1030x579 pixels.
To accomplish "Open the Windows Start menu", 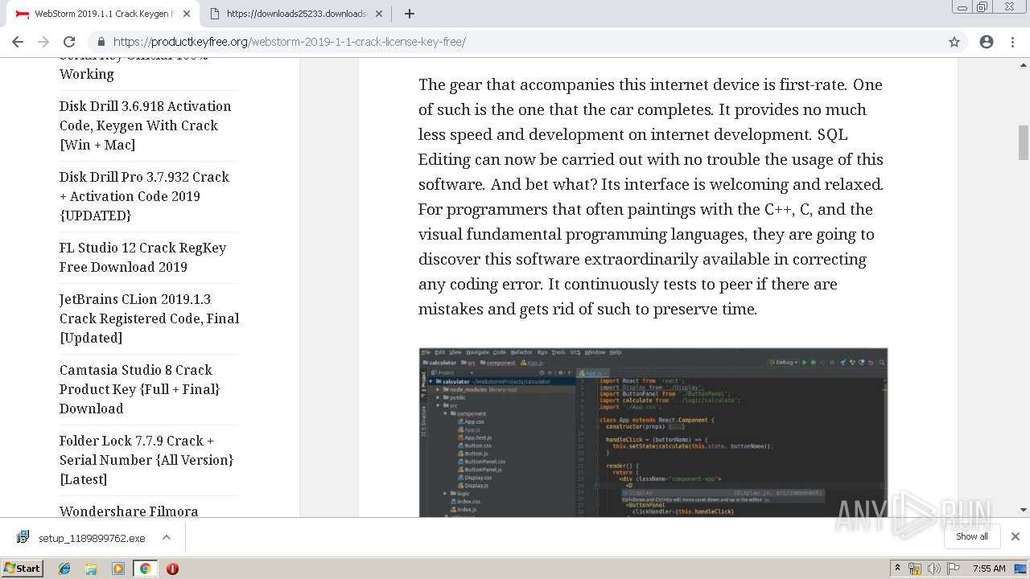I will (22, 569).
